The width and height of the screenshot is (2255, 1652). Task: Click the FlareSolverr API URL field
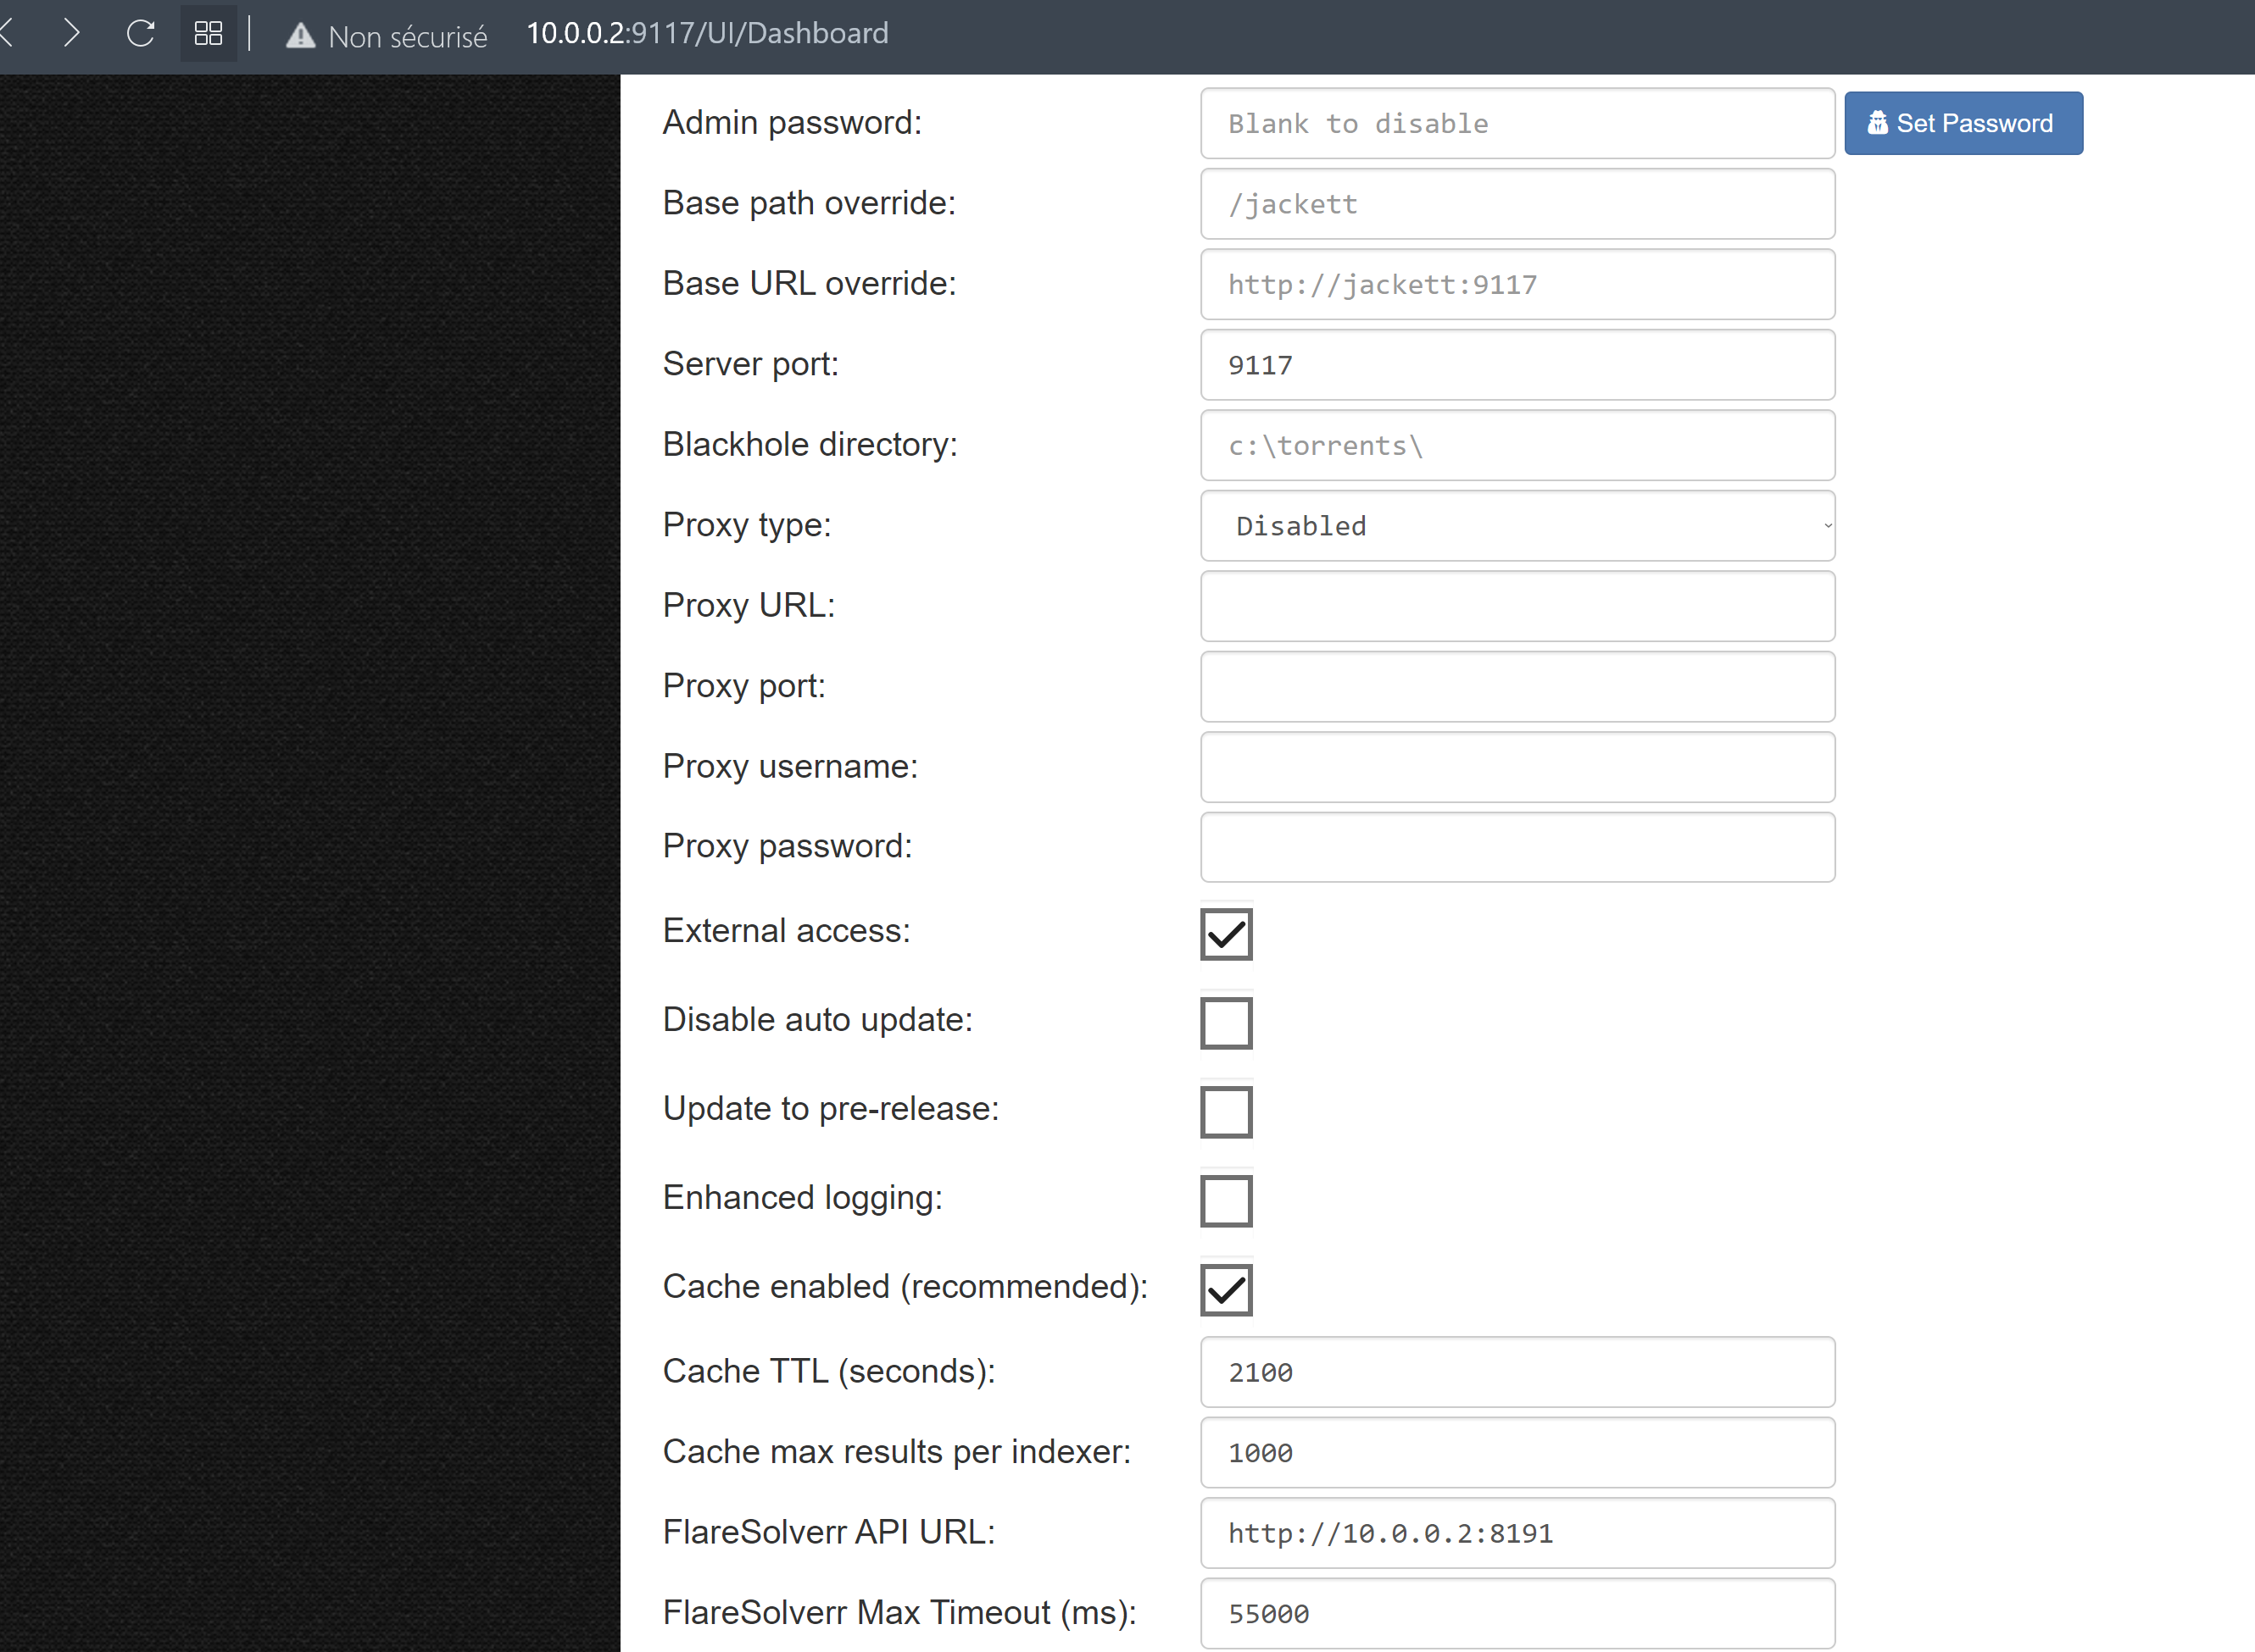click(x=1517, y=1533)
